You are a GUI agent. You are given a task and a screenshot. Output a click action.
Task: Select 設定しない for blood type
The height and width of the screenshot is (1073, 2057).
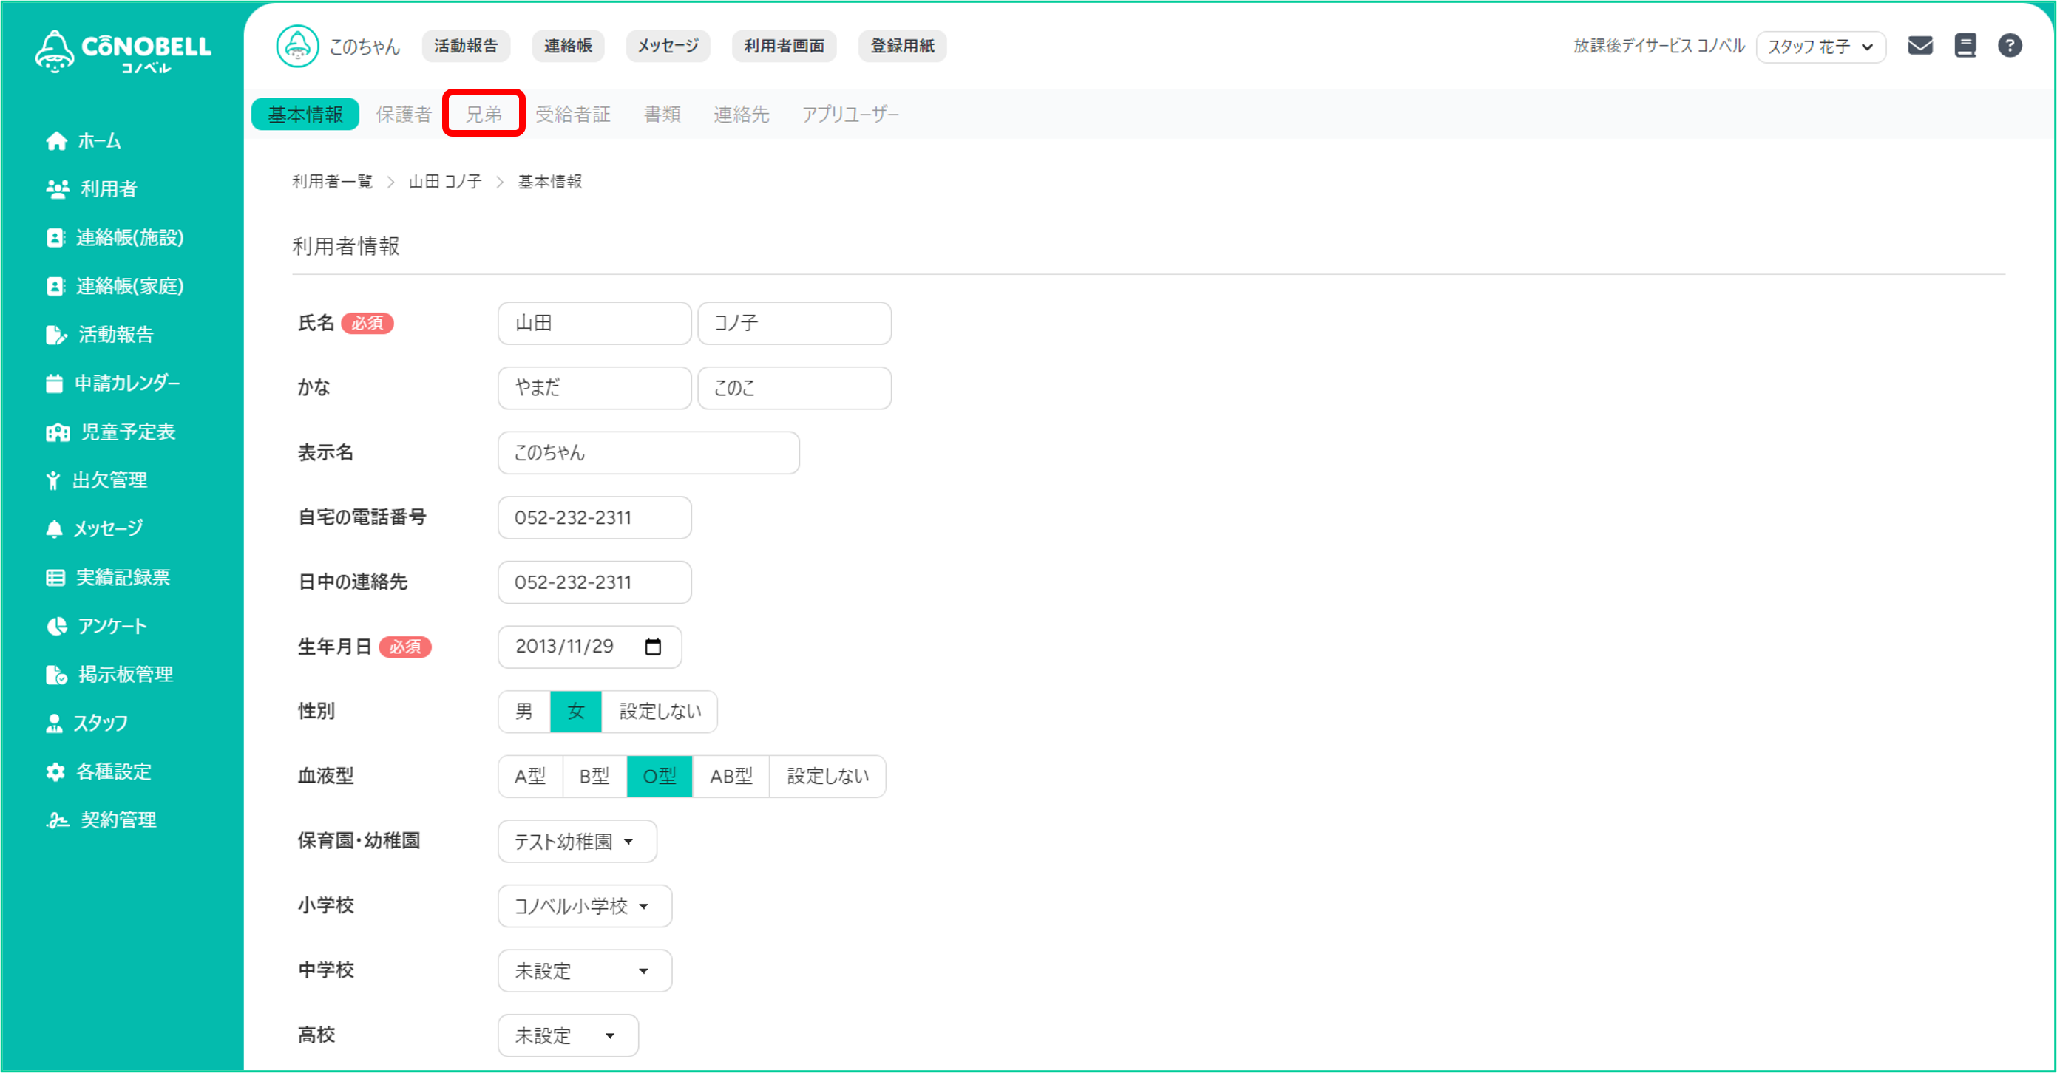828,776
